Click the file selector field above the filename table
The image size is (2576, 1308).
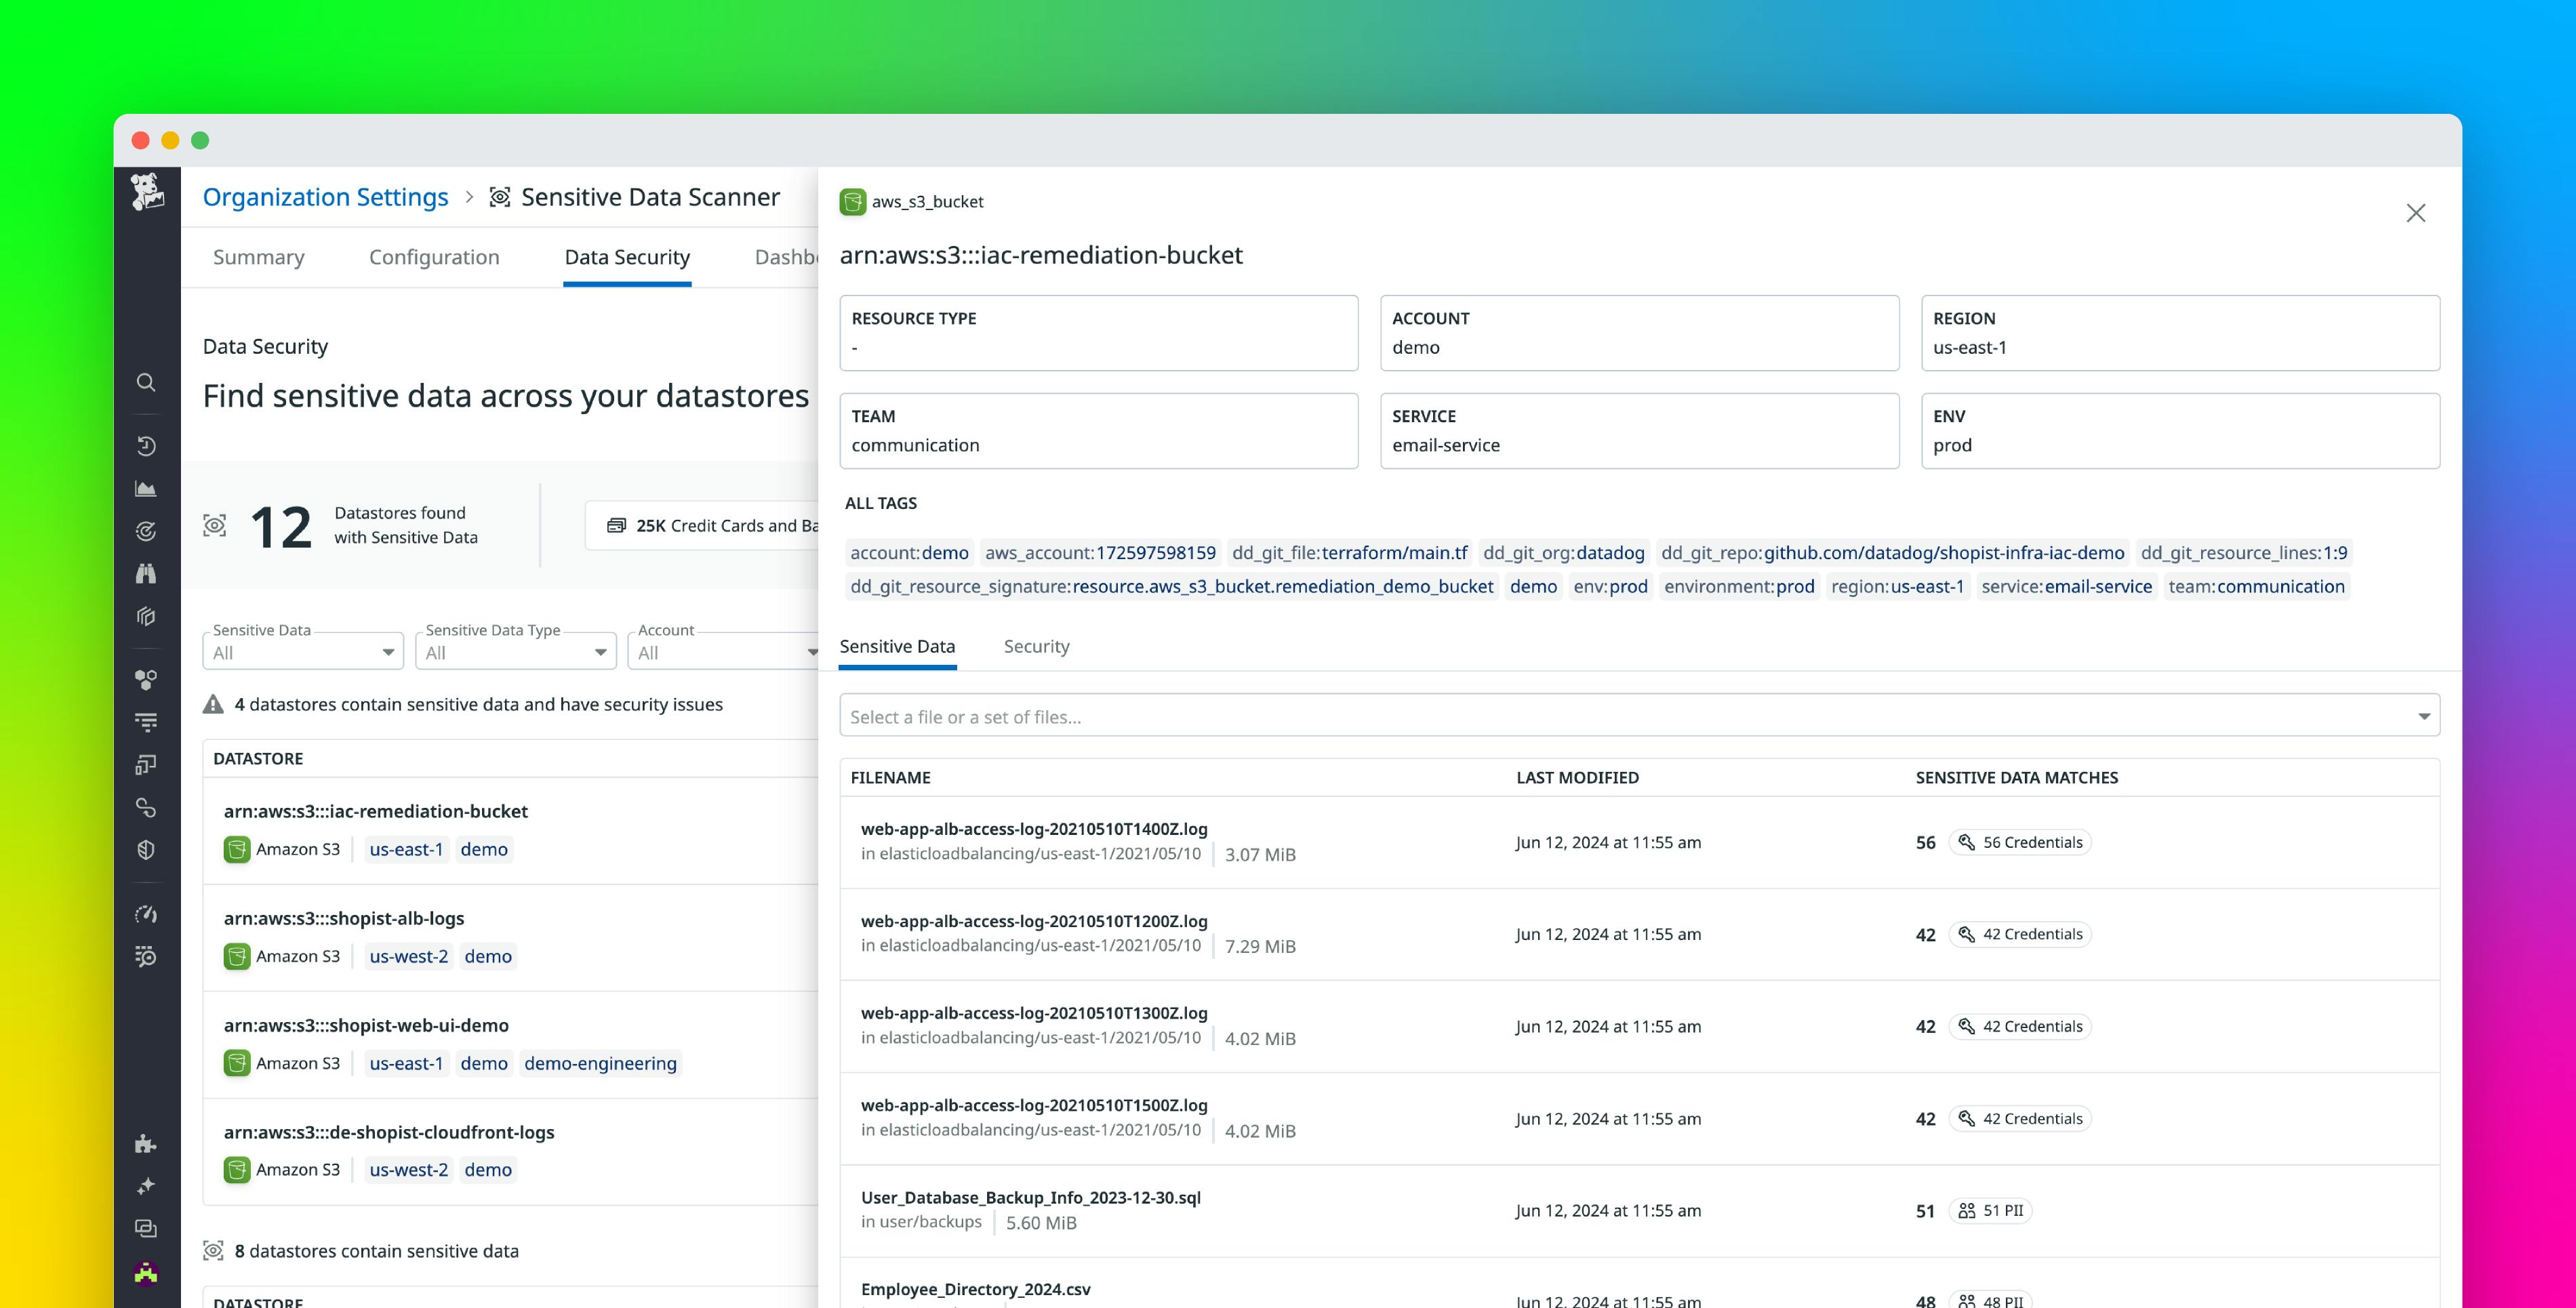1640,716
